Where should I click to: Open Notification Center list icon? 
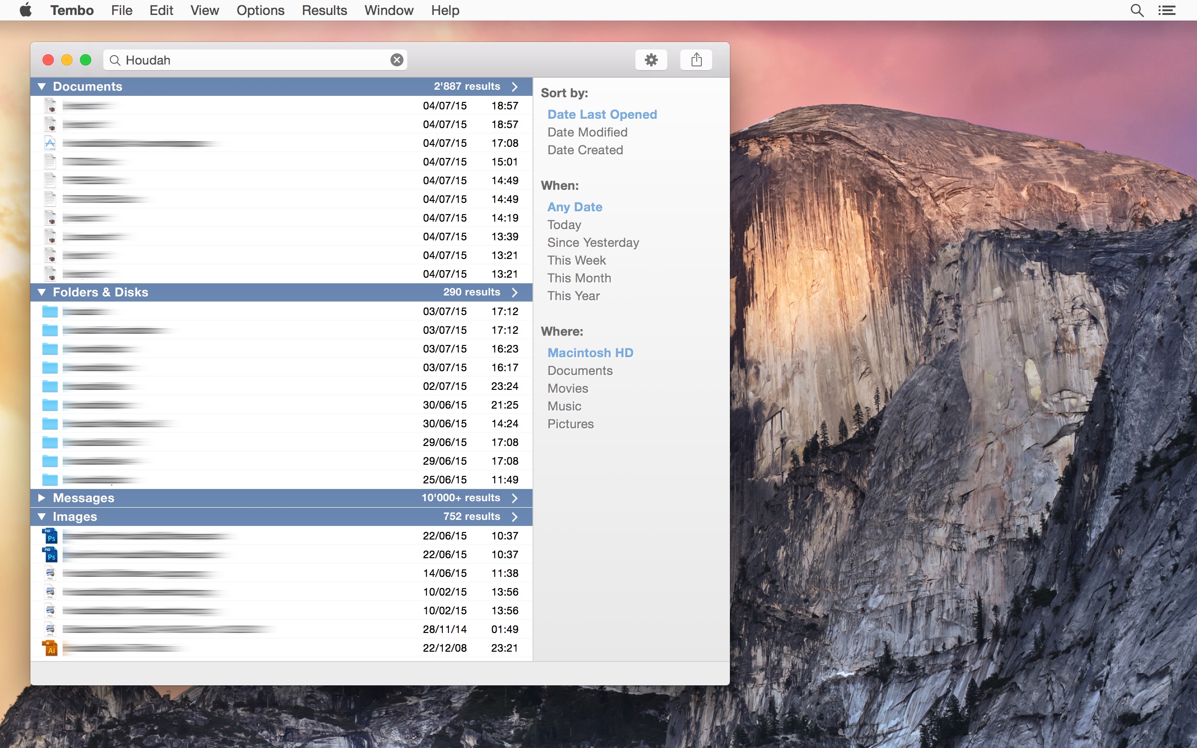click(x=1167, y=10)
